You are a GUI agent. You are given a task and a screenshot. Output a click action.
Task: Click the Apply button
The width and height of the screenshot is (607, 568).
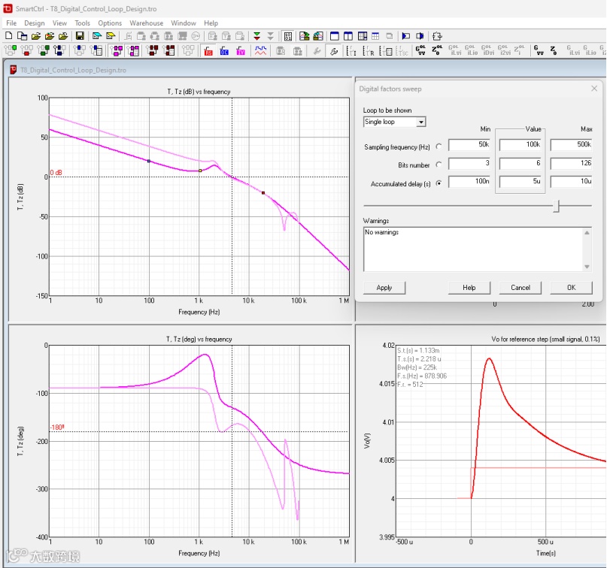(x=384, y=288)
